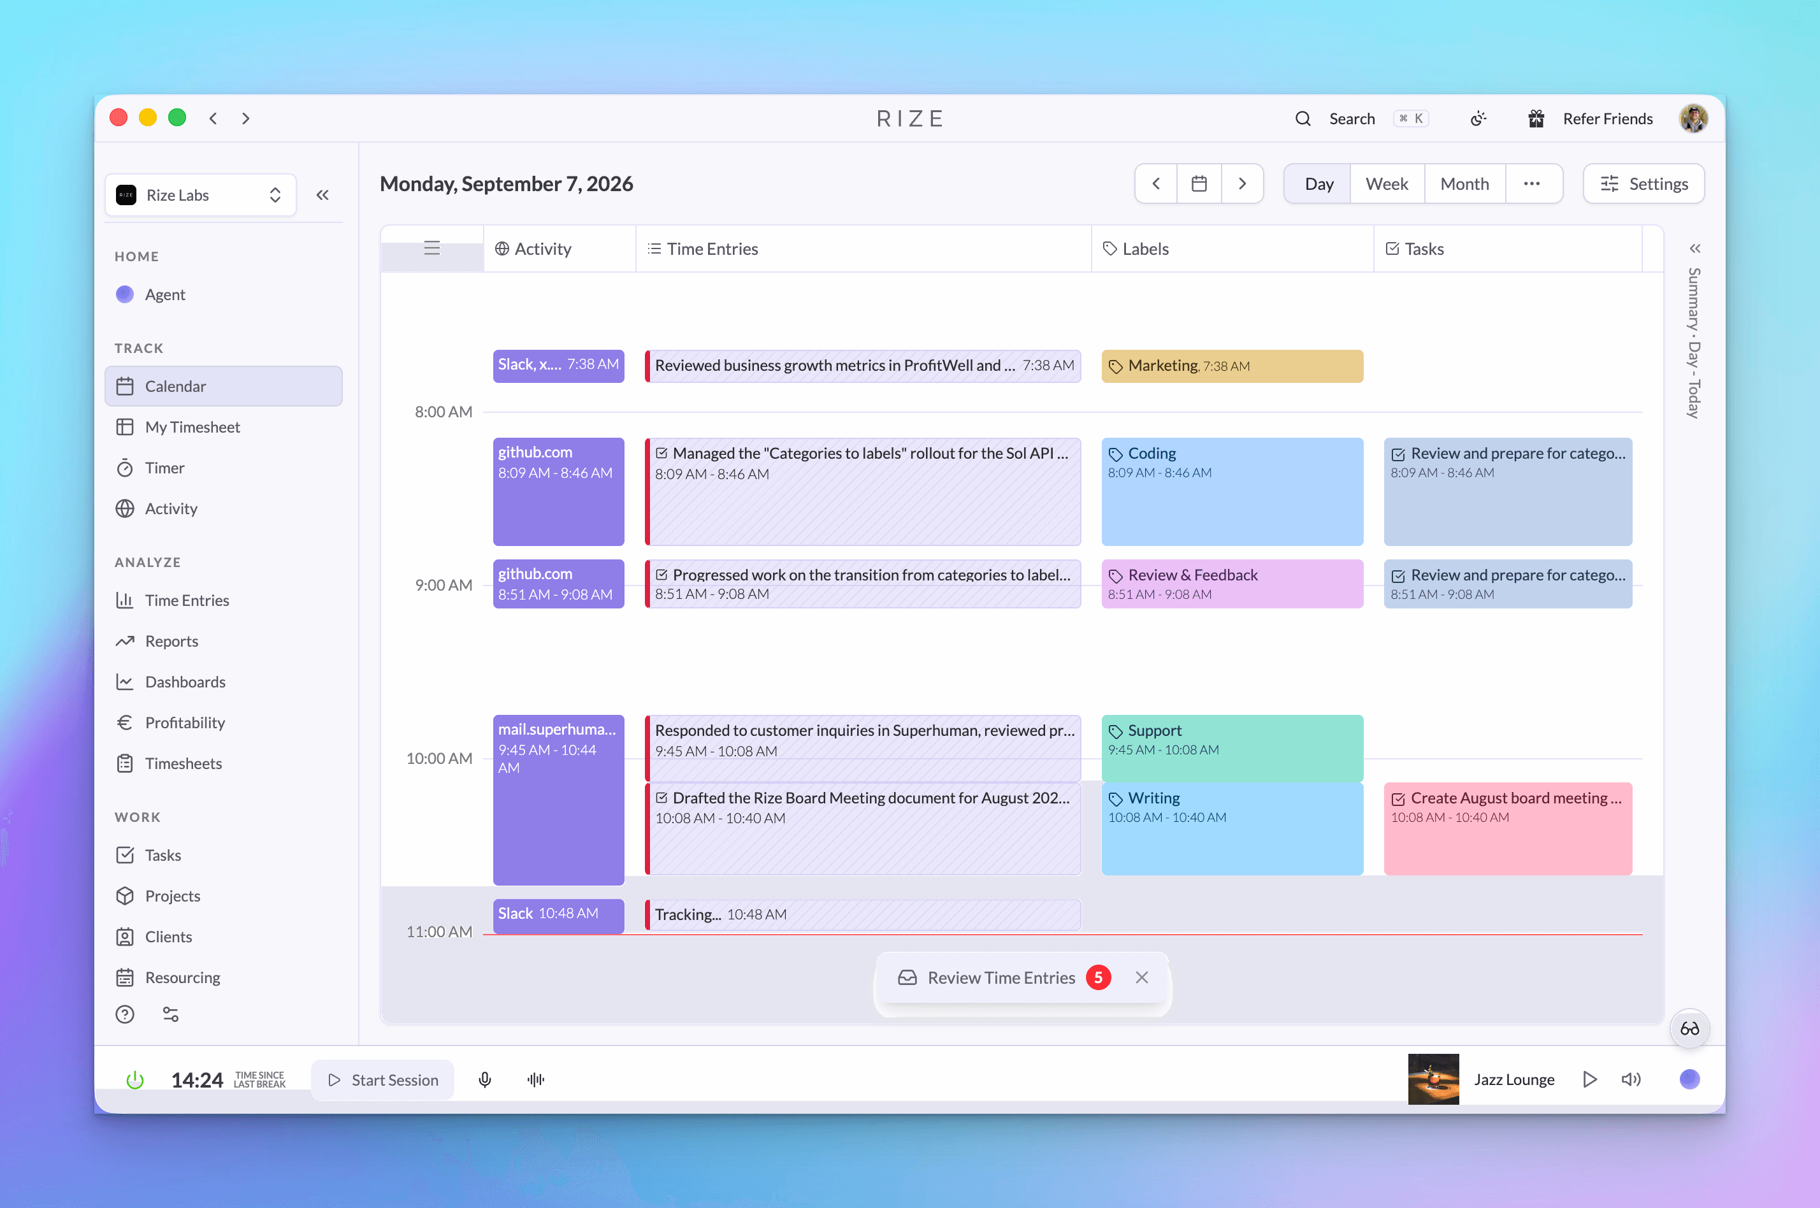
Task: Switch to Month view
Action: tap(1465, 183)
